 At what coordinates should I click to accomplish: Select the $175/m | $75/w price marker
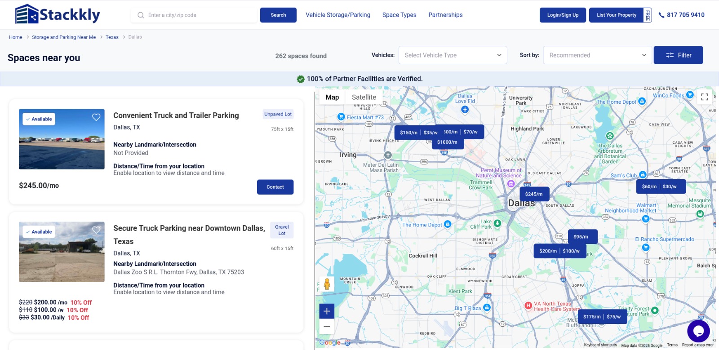[x=602, y=317]
